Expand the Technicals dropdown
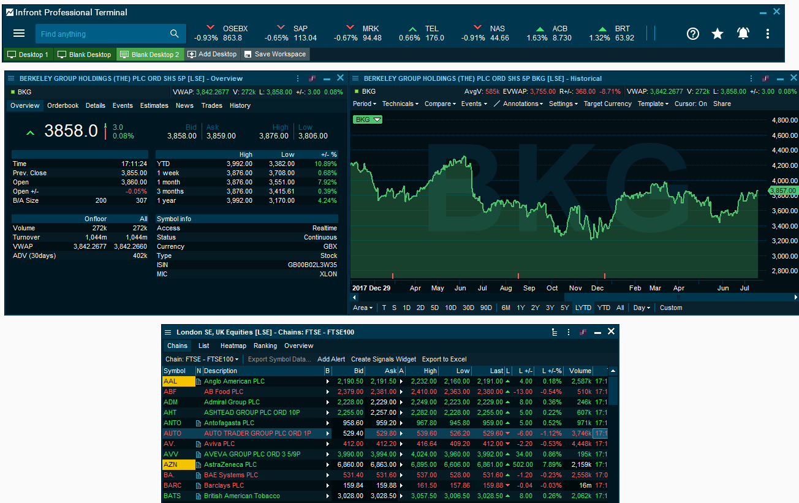Viewport: 799px width, 503px height. [x=400, y=104]
